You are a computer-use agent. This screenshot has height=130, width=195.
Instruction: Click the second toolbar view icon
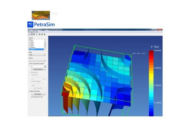[x=31, y=34]
